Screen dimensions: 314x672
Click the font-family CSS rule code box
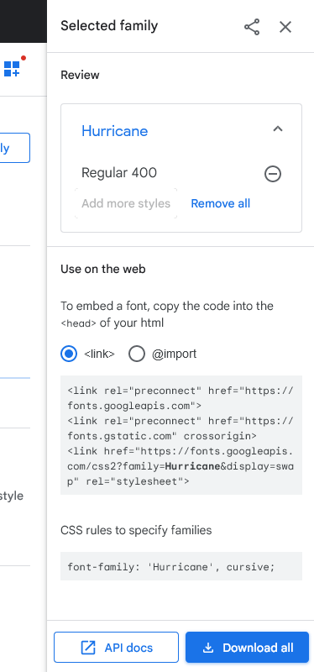click(181, 566)
